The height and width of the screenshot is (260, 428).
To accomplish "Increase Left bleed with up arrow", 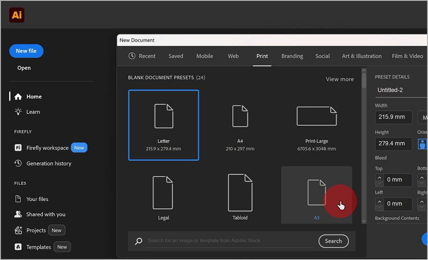I will [x=379, y=201].
